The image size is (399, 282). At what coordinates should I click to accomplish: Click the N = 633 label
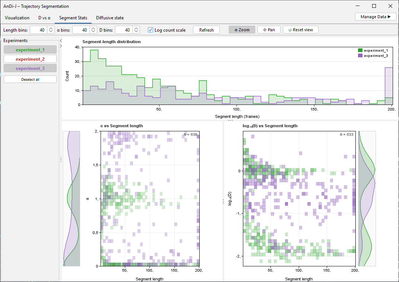pos(346,134)
